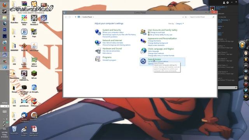This screenshot has width=249, height=140.
Task: Open the Recycle Bin on the desktop
Action: [14, 130]
